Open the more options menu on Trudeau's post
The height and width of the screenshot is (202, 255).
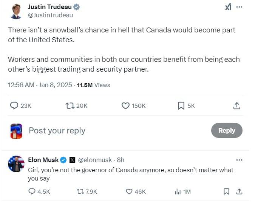(x=239, y=7)
